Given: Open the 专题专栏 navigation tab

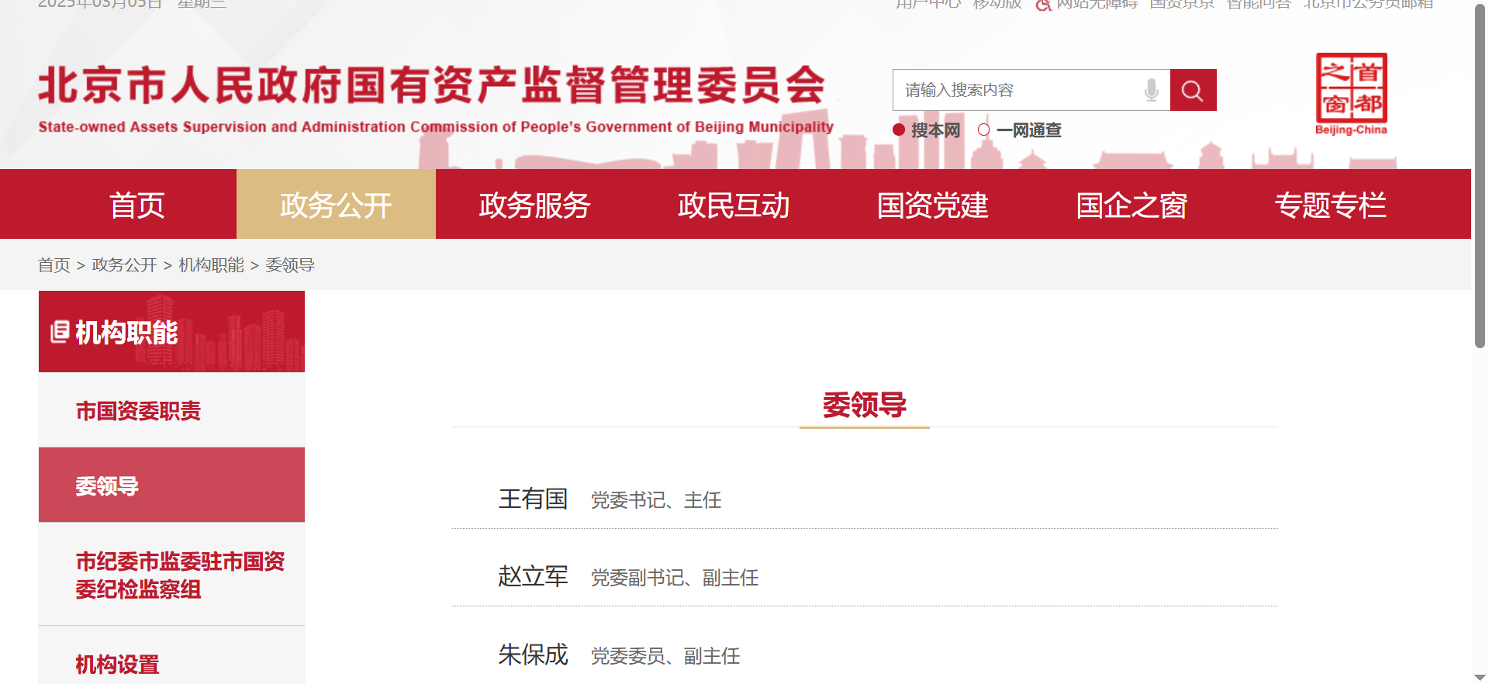Looking at the screenshot, I should (1331, 205).
